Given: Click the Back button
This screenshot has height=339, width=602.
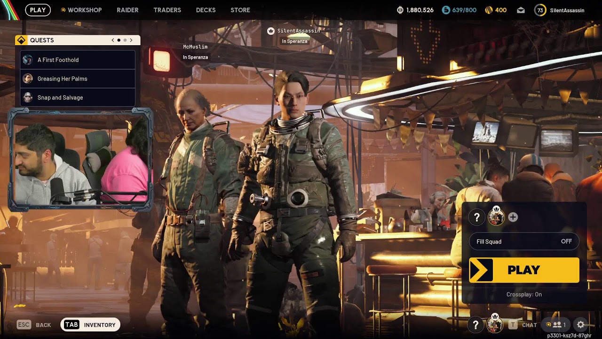Looking at the screenshot, I should click(x=43, y=325).
